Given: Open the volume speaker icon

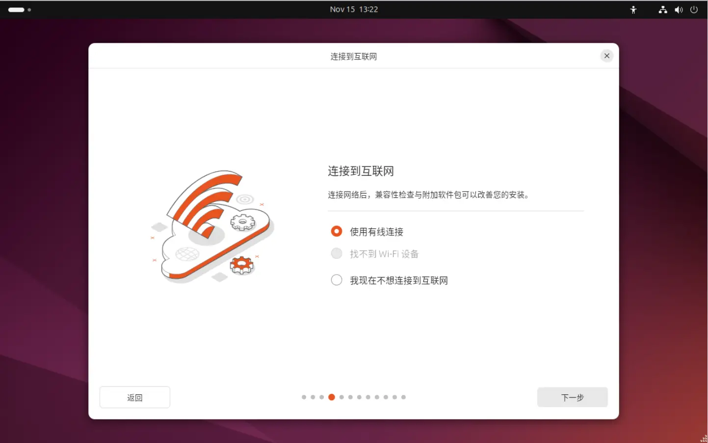Looking at the screenshot, I should [679, 9].
